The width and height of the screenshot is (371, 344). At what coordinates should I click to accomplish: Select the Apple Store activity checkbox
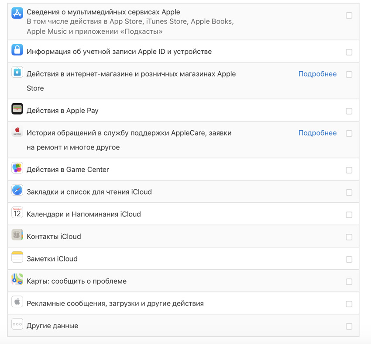point(349,74)
